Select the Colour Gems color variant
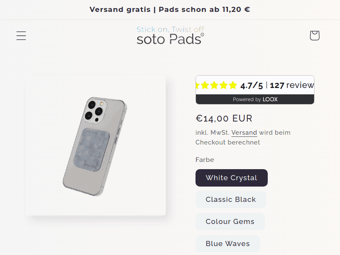The width and height of the screenshot is (340, 255). (x=230, y=221)
